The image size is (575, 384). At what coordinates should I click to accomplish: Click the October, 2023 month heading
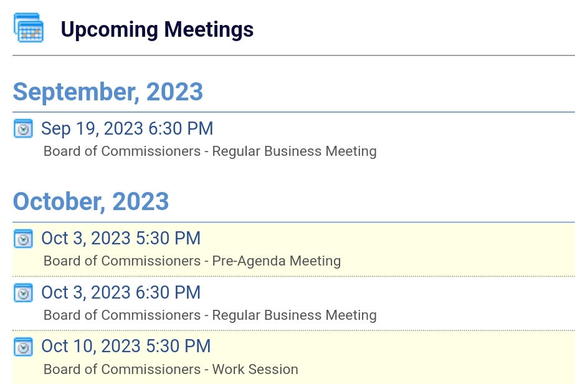(91, 202)
